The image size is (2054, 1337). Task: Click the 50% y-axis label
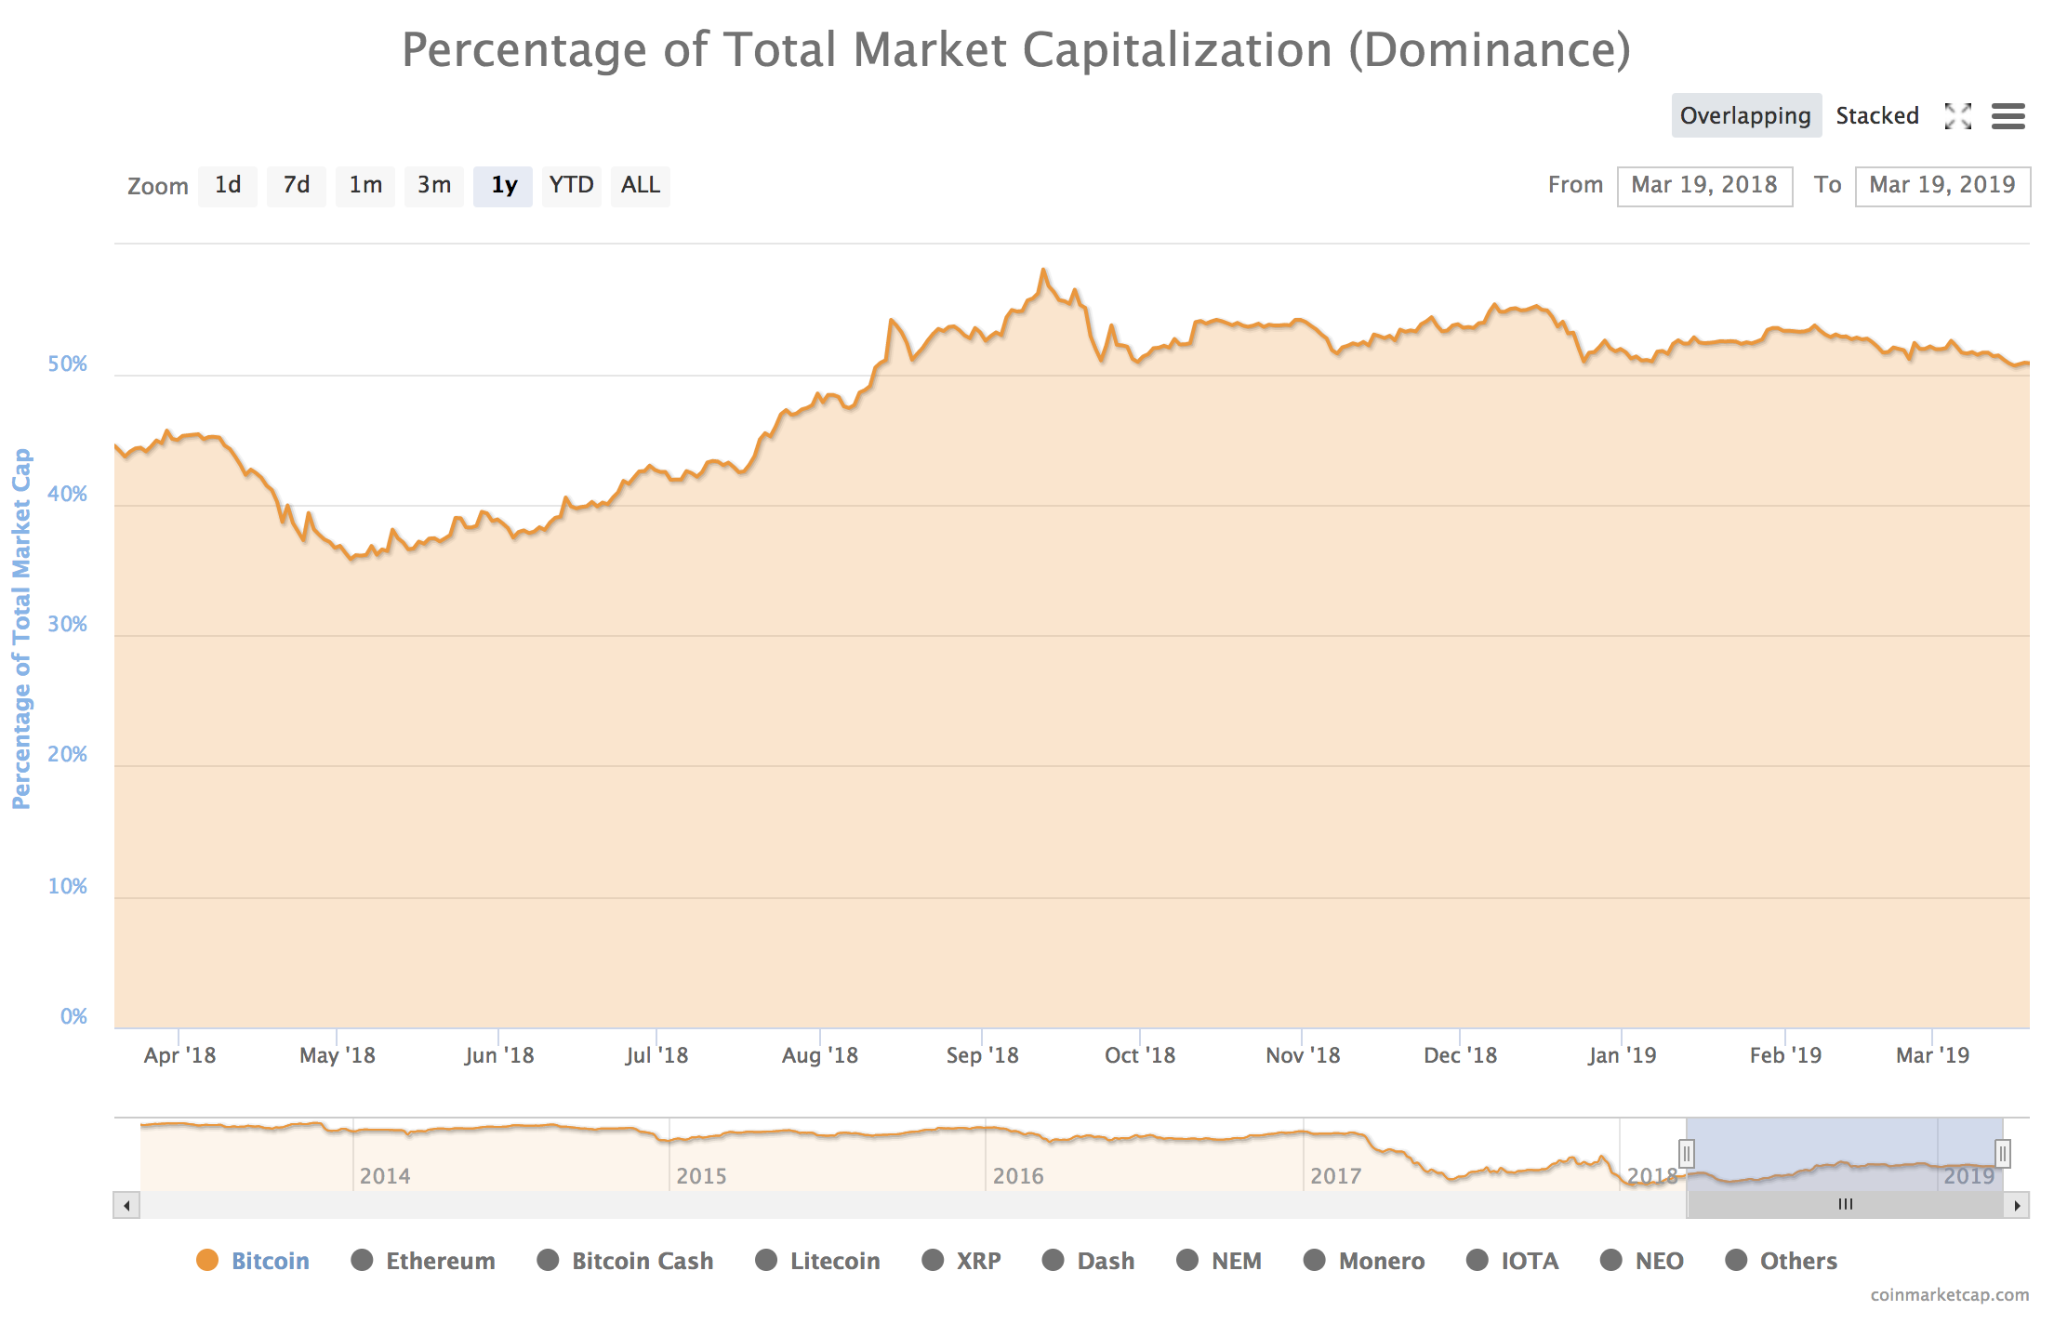pos(67,364)
